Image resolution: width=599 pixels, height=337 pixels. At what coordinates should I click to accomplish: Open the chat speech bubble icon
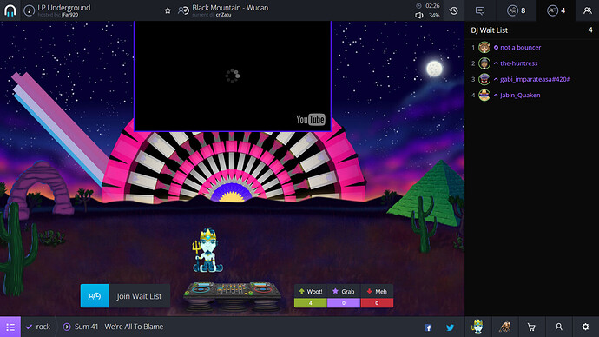[x=480, y=10]
